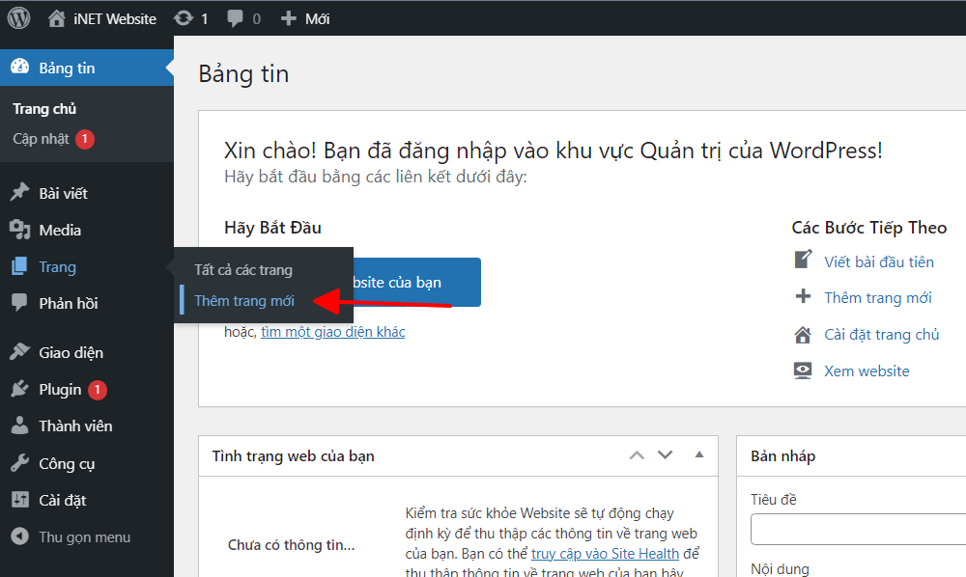The width and height of the screenshot is (966, 577).
Task: Move Tình trạng web panel down
Action: tap(666, 455)
